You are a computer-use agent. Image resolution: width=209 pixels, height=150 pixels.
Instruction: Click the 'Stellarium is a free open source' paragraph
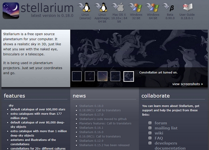tap(32, 44)
